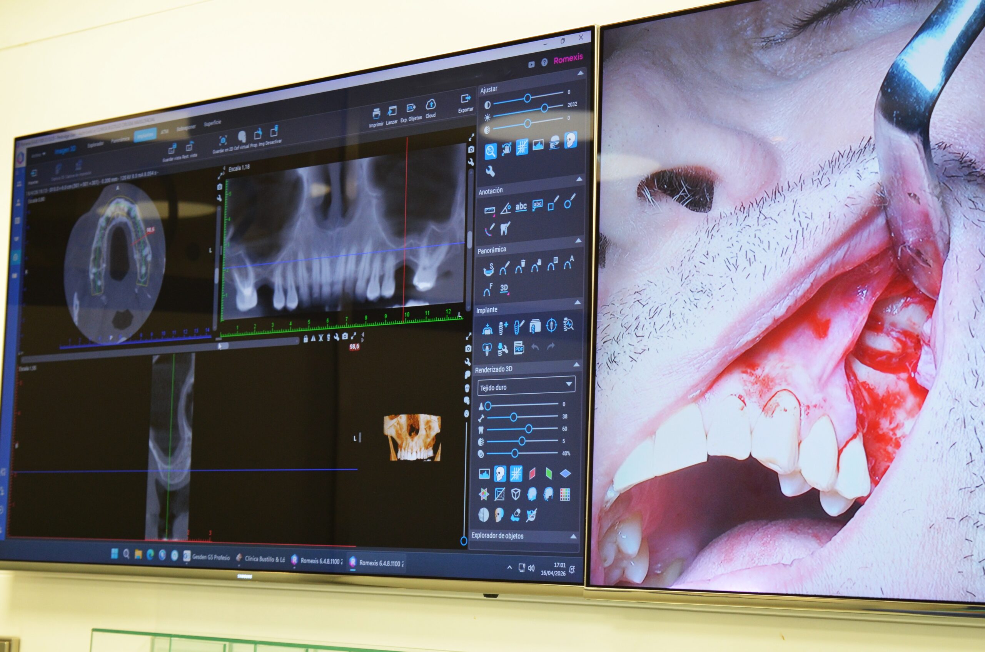Collapse the Implante panel section
The image size is (985, 652).
coord(577,303)
